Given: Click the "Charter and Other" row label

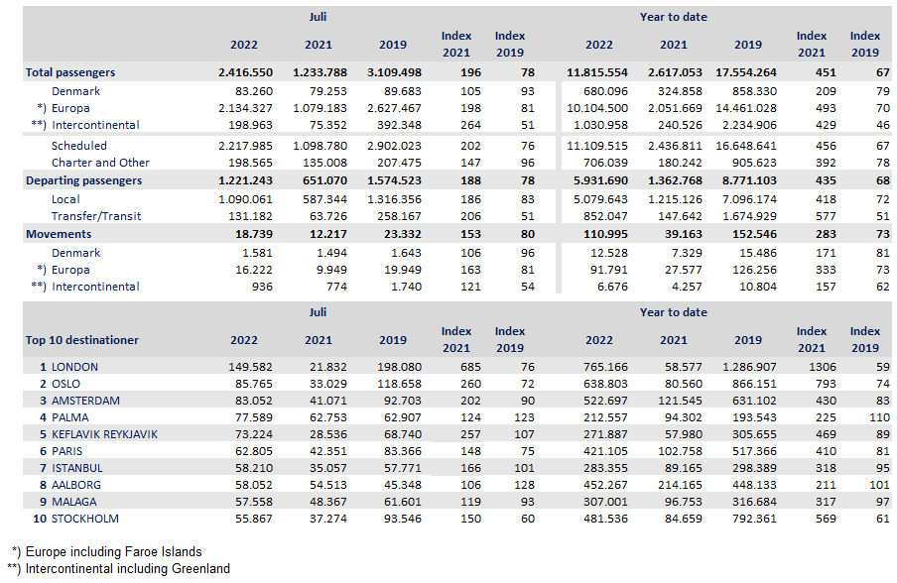Looking at the screenshot, I should [x=100, y=163].
